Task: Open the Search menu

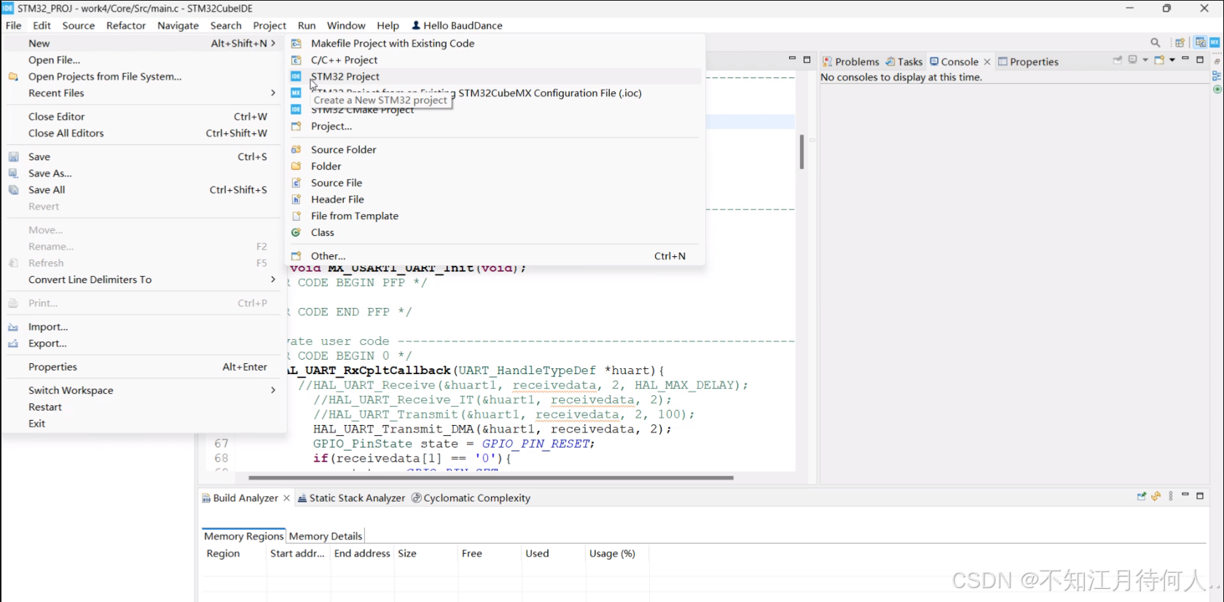Action: pyautogui.click(x=226, y=25)
